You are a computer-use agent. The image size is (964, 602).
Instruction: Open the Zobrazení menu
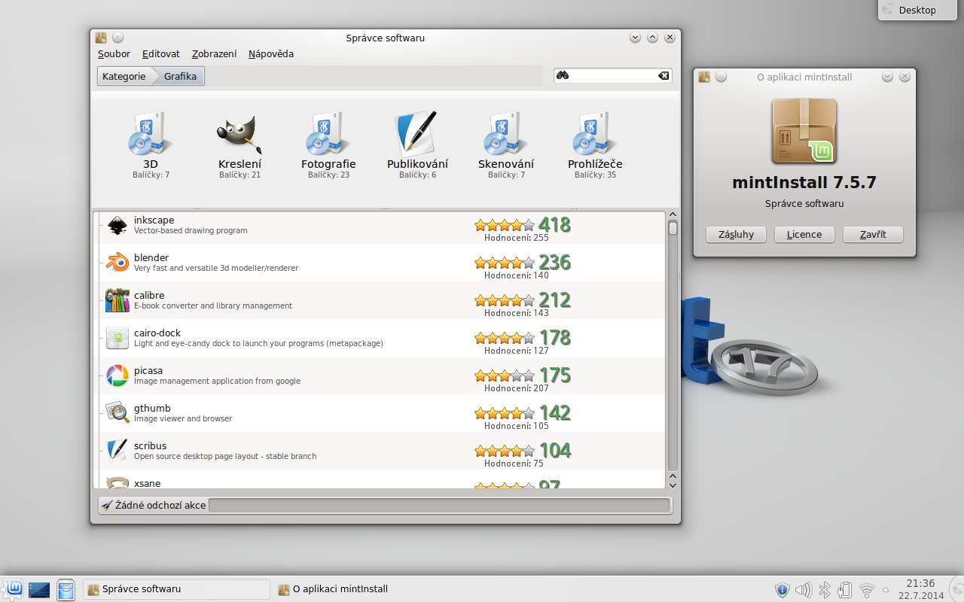pyautogui.click(x=214, y=54)
